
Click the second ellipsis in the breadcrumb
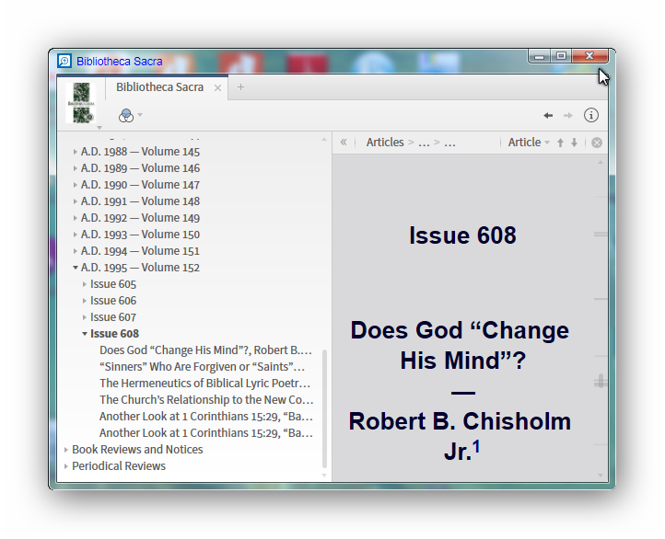click(x=449, y=143)
